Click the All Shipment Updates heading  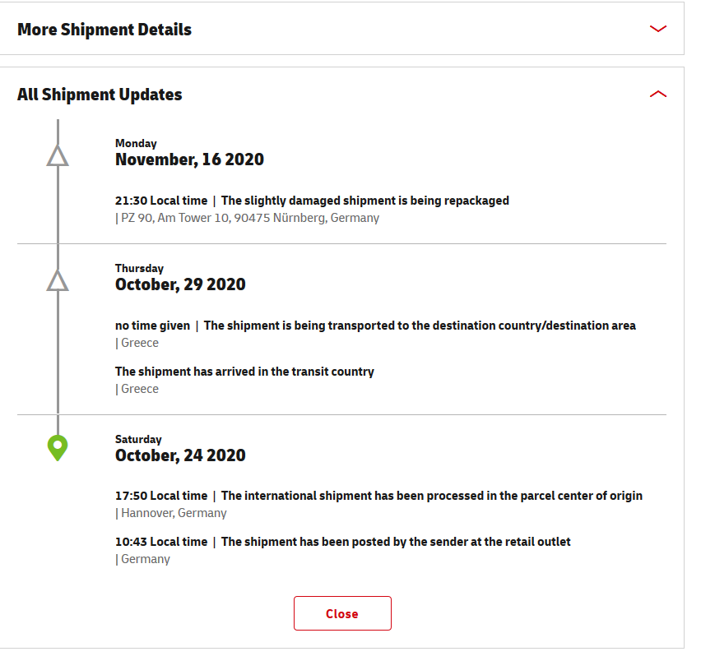[x=100, y=95]
